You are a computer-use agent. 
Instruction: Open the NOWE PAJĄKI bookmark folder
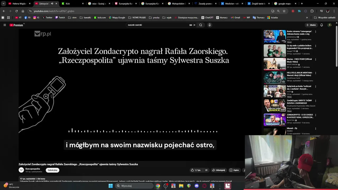coord(137,18)
